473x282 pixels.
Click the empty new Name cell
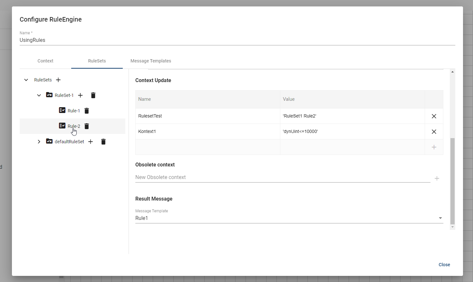(x=208, y=147)
